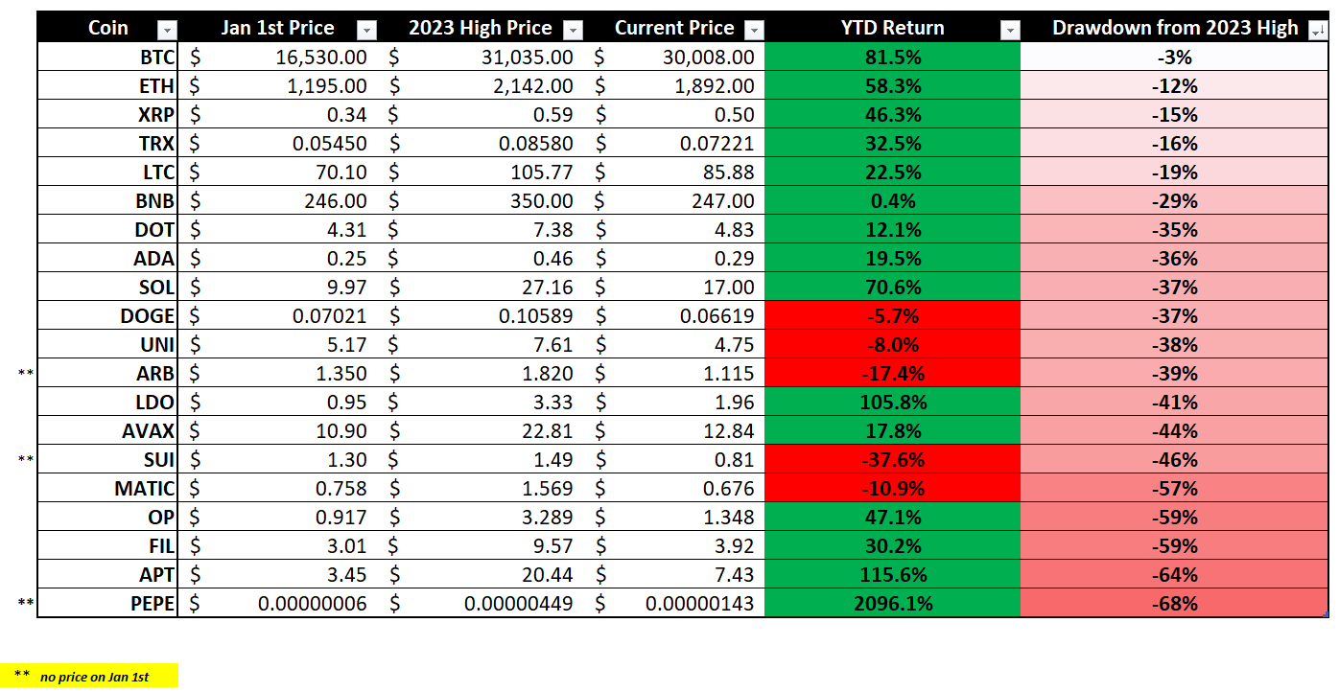Select the LTC coin cell
The width and height of the screenshot is (1339, 692).
point(107,173)
